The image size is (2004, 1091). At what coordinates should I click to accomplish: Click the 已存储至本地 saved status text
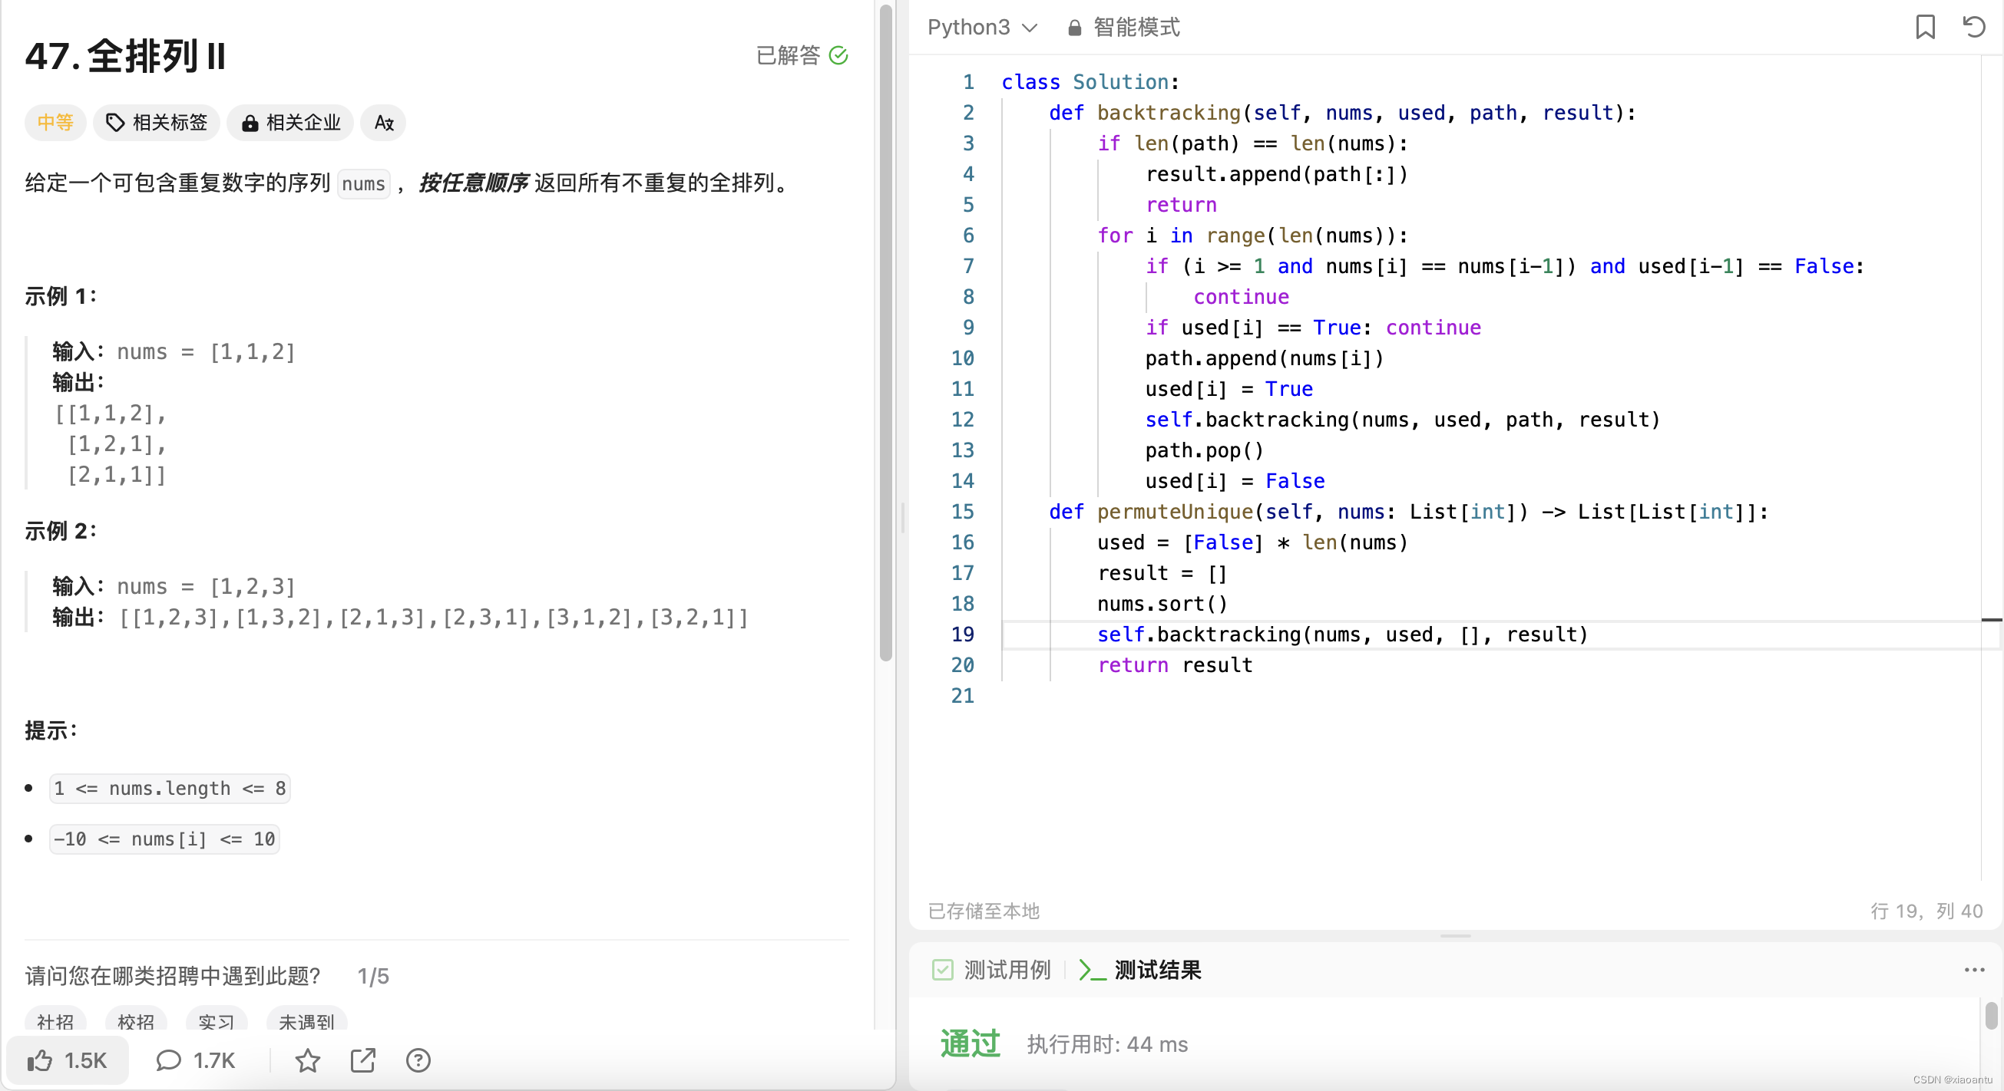coord(984,911)
